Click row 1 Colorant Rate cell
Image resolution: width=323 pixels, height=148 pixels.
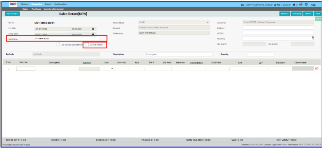click(x=196, y=69)
